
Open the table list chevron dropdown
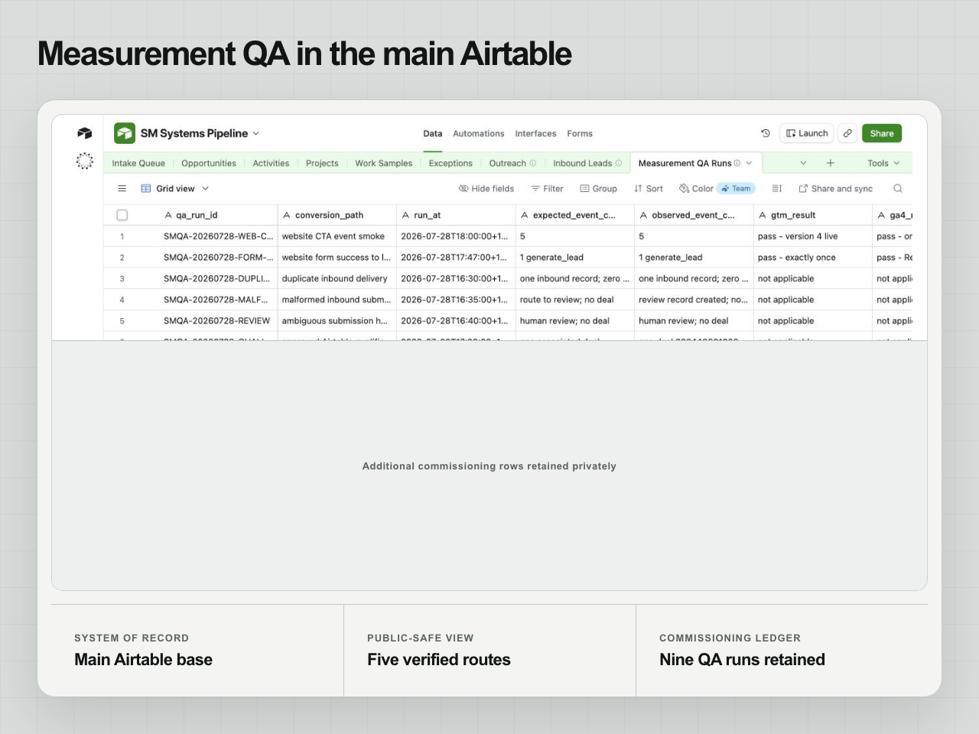803,163
